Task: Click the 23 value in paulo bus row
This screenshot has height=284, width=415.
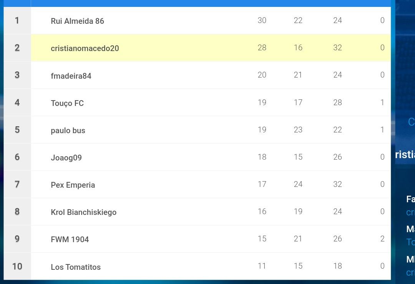Action: (x=298, y=130)
